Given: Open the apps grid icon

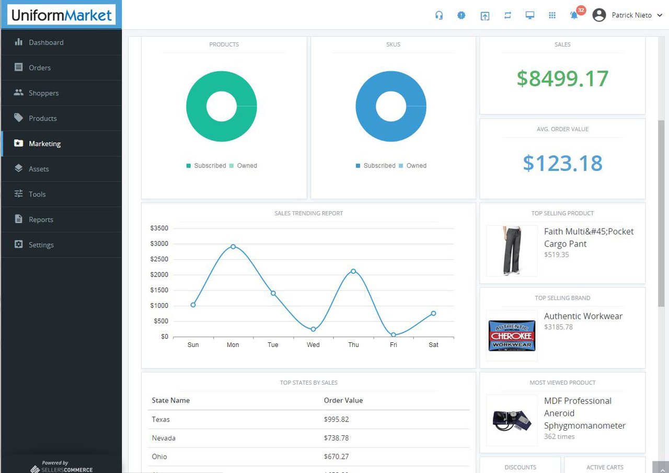Looking at the screenshot, I should (x=552, y=15).
